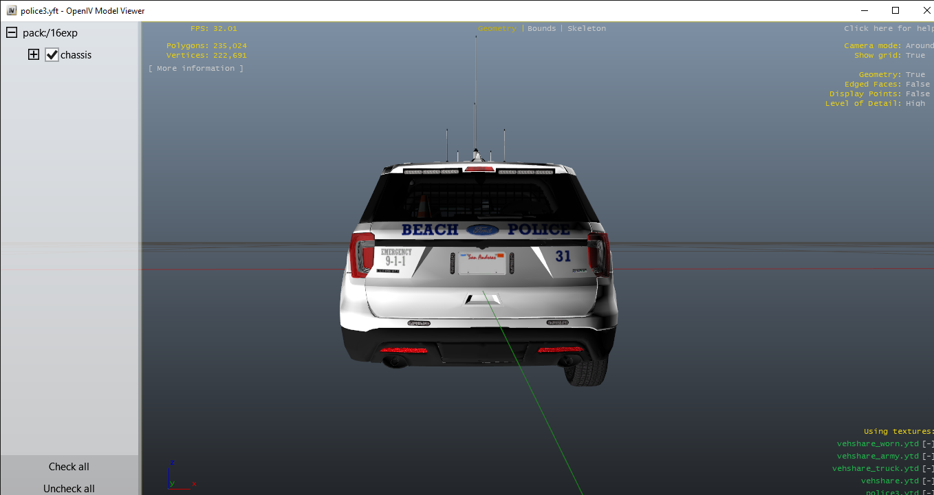Remove vehshare.ytd using its [-] icon
This screenshot has width=934, height=495.
pyautogui.click(x=928, y=481)
